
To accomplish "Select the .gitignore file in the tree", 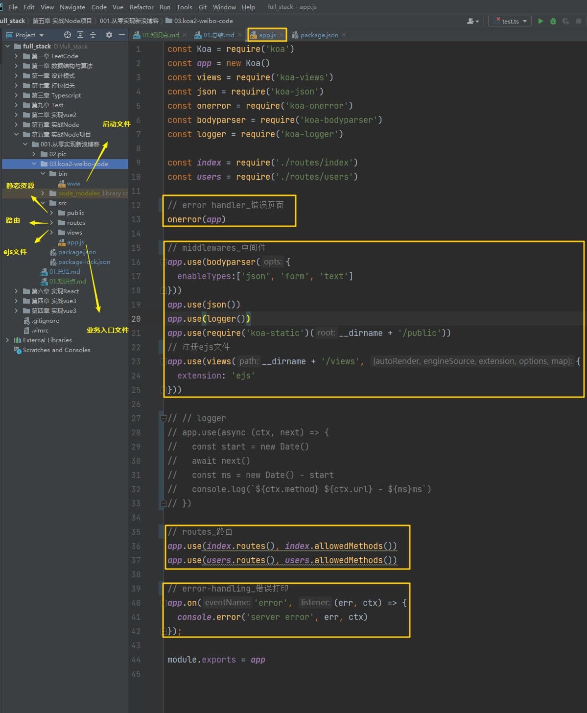I will 45,321.
